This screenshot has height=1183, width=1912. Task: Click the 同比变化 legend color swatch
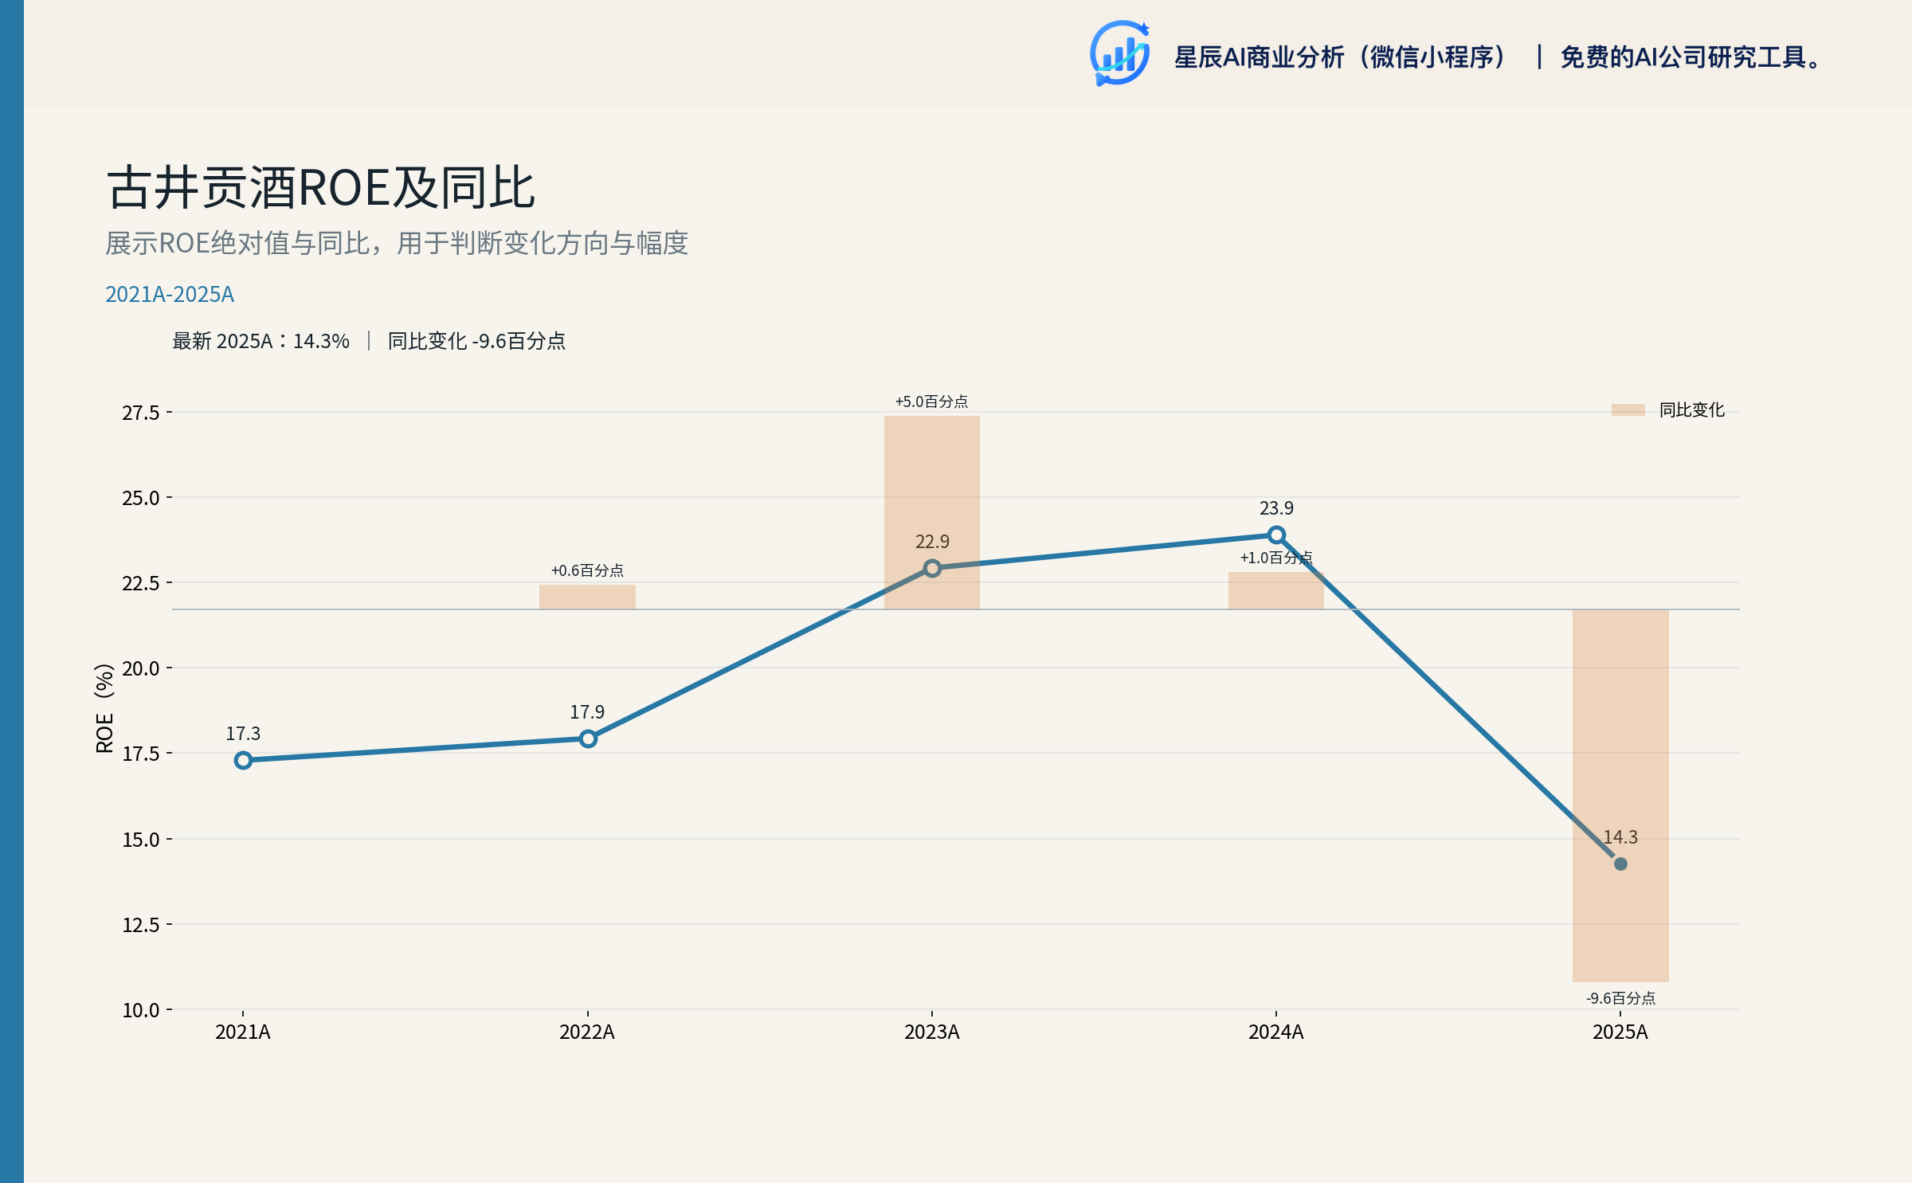click(x=1628, y=410)
